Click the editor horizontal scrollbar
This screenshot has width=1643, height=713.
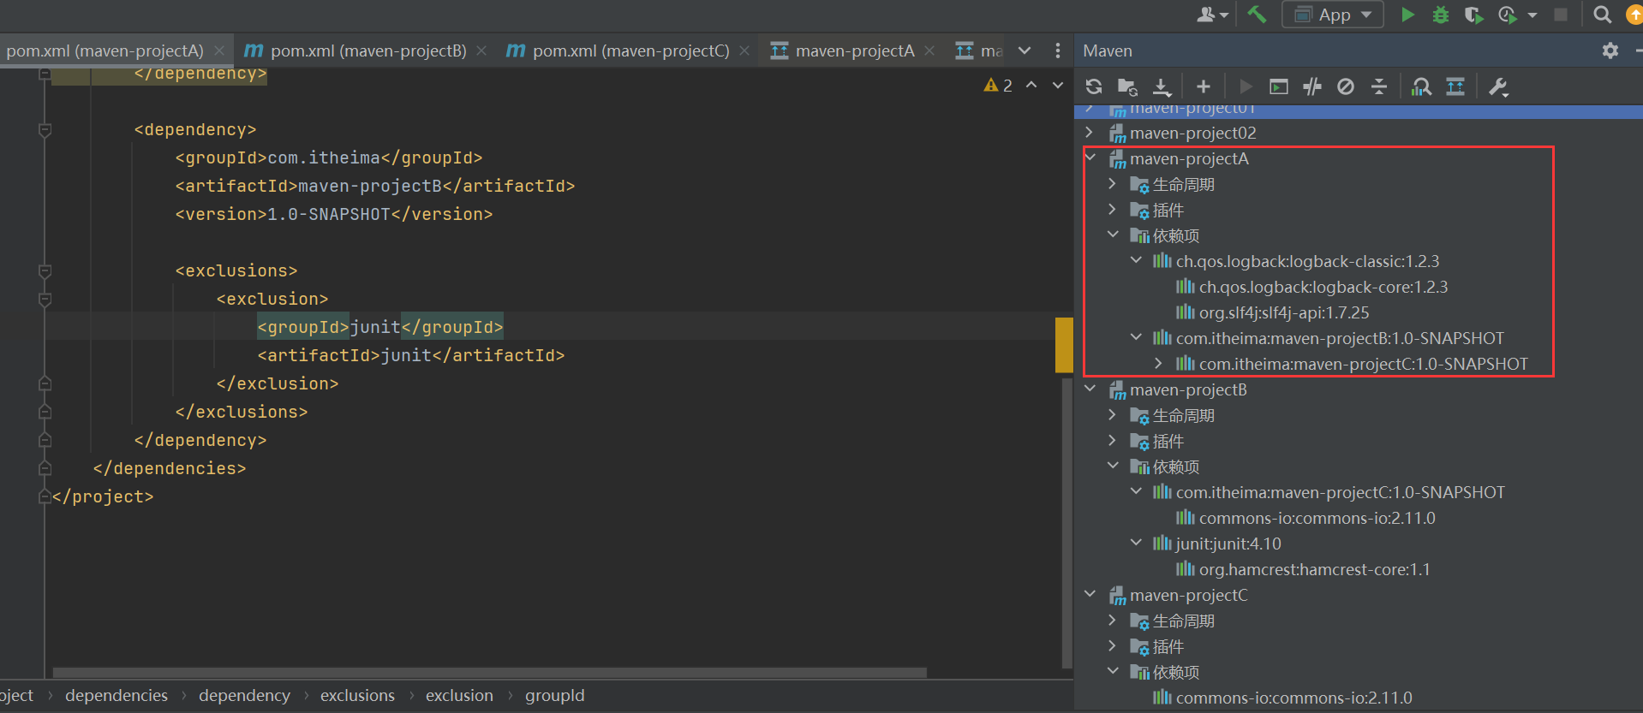point(490,673)
